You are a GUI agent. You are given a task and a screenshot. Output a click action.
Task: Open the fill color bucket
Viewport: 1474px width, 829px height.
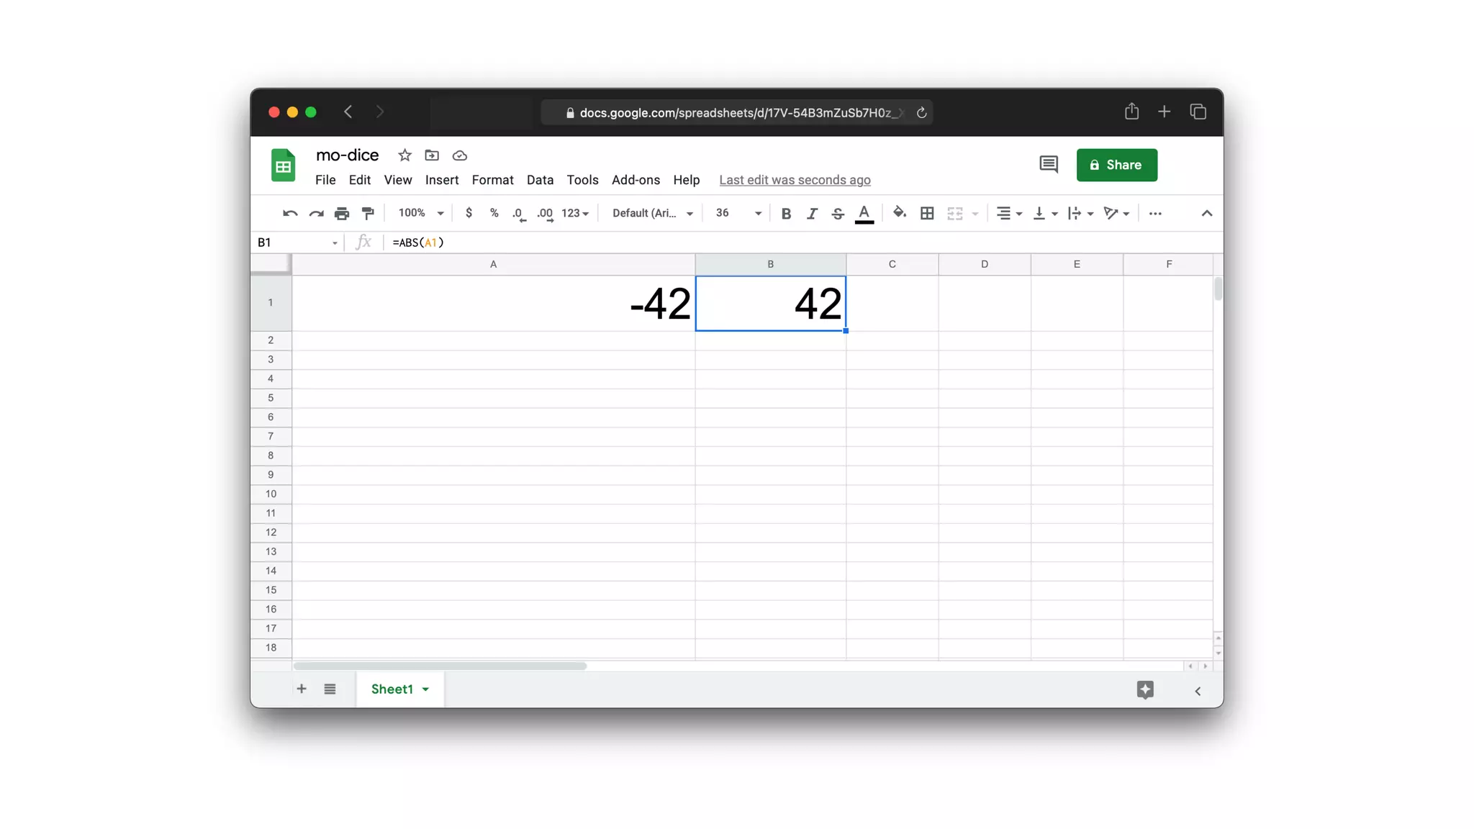[x=899, y=213]
